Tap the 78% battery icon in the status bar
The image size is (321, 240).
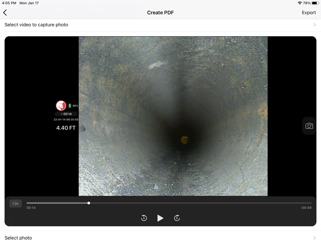(315, 3)
